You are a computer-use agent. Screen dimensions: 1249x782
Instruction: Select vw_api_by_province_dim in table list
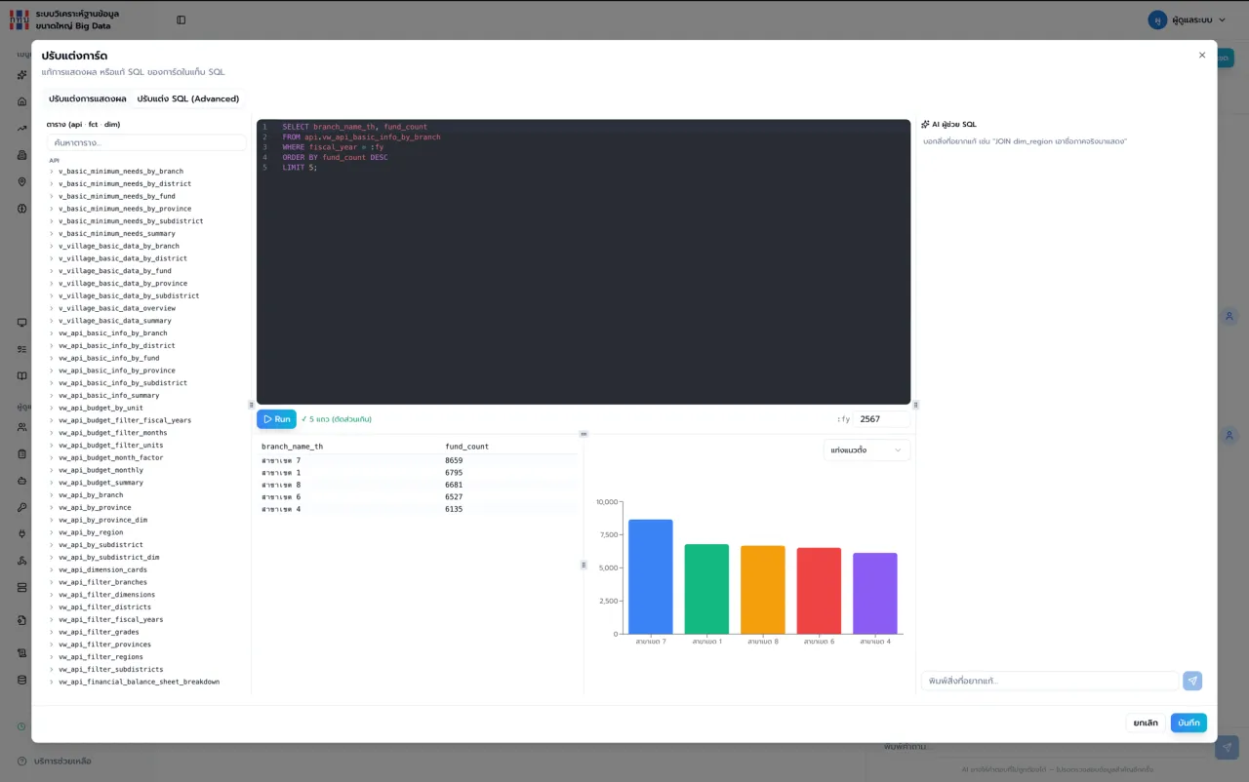(102, 520)
